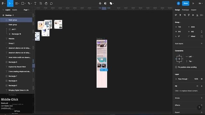The width and height of the screenshot is (205, 115).
Task: Click the Y position field
Action: point(193,27)
